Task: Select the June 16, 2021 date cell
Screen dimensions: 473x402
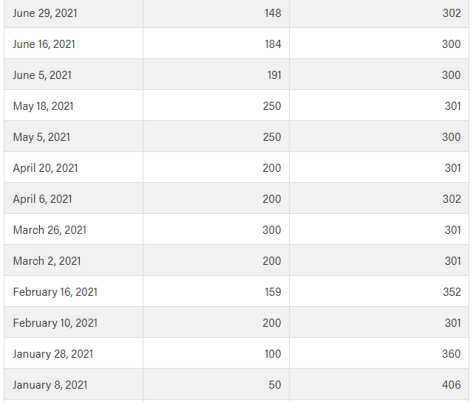Action: coord(44,44)
